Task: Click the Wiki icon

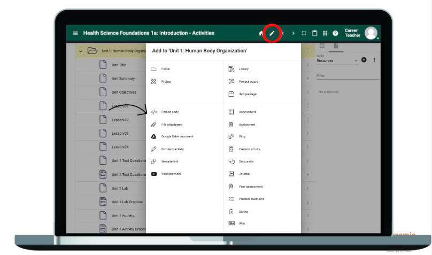Action: [x=232, y=223]
